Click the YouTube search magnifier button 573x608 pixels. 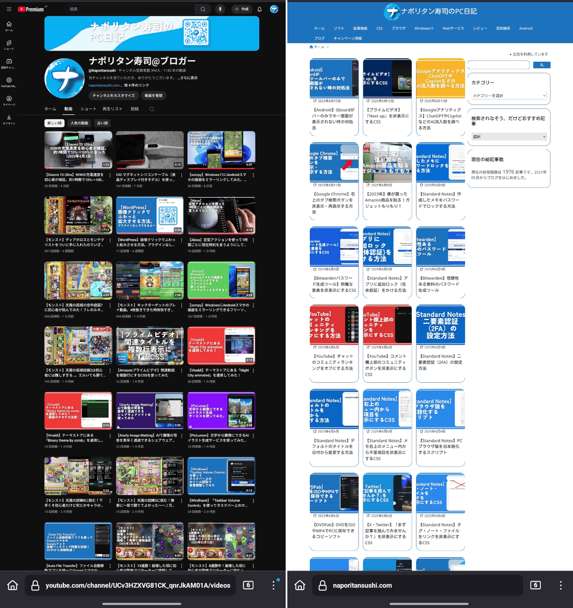(x=203, y=9)
